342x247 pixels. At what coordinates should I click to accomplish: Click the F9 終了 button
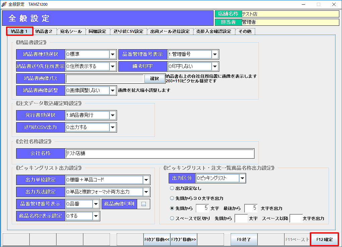coord(244,240)
